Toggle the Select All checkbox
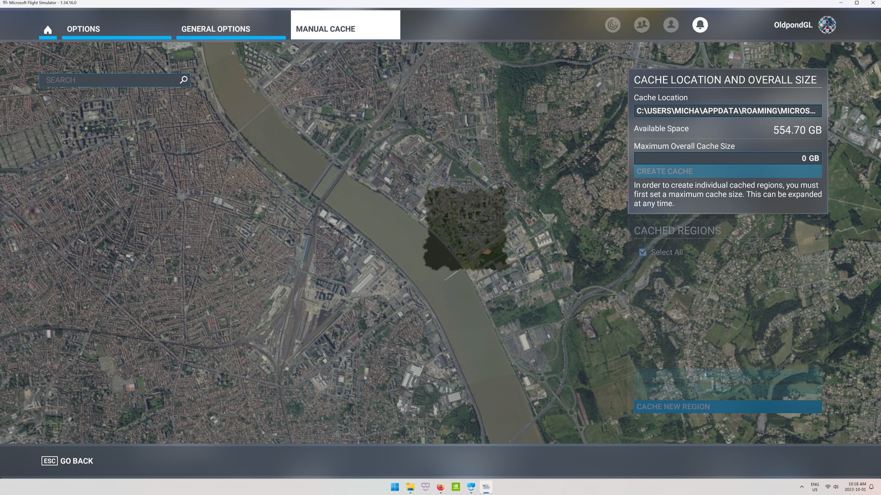The image size is (881, 495). click(x=643, y=252)
